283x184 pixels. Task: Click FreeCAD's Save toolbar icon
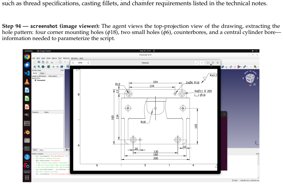(43, 62)
